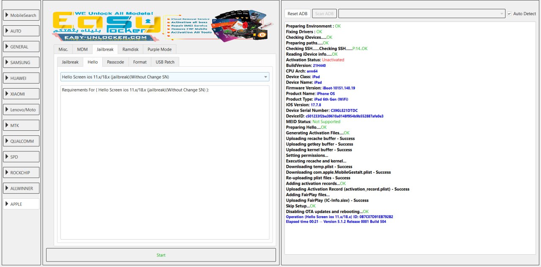Click the Disabling OTA updates log line
This screenshot has height=267, width=541.
327,212
